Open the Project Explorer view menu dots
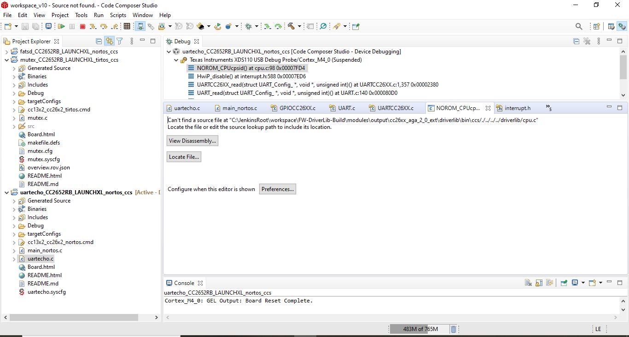Image resolution: width=629 pixels, height=337 pixels. (132, 41)
